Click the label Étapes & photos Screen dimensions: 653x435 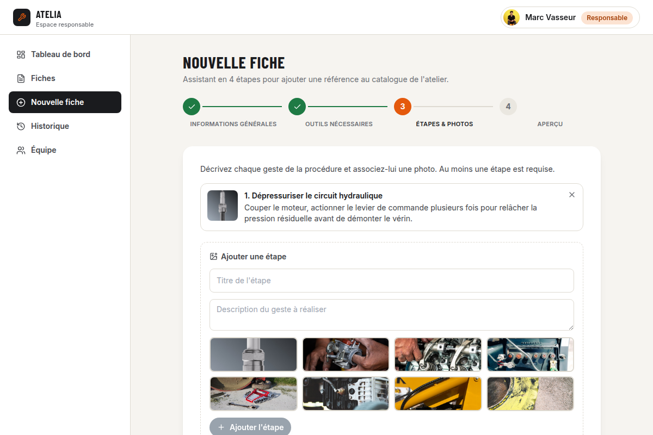(x=445, y=124)
